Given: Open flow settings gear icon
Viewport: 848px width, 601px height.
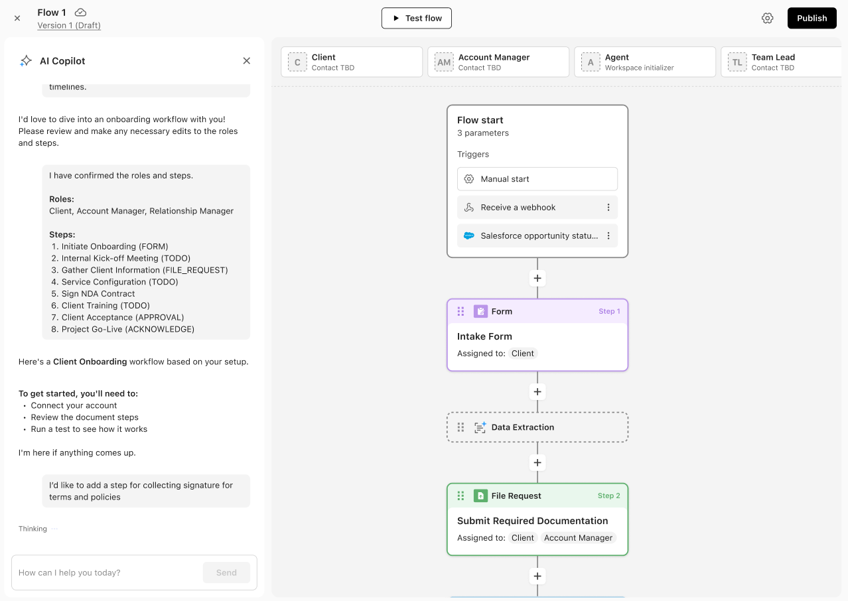Looking at the screenshot, I should click(x=767, y=18).
